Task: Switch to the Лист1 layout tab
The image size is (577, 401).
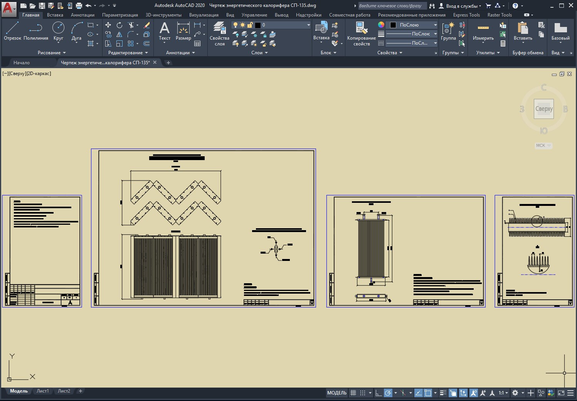Action: [x=42, y=391]
